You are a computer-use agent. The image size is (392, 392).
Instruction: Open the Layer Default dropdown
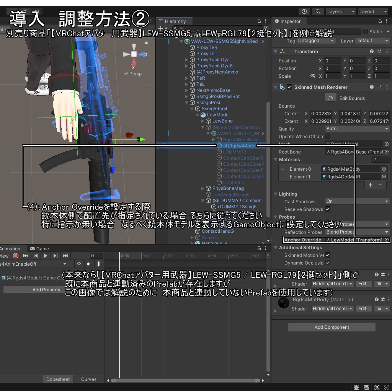point(372,41)
